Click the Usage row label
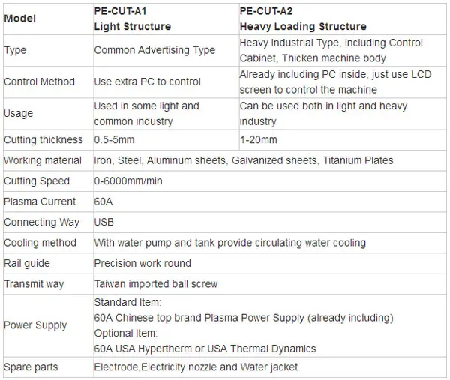 [18, 114]
